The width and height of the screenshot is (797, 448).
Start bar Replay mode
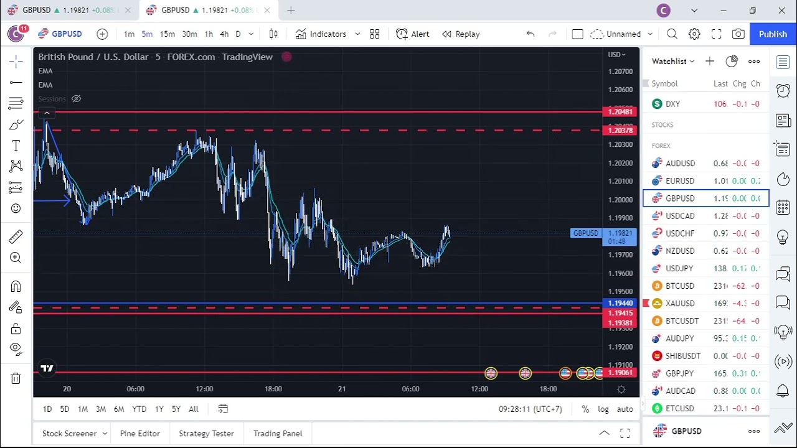coord(461,34)
